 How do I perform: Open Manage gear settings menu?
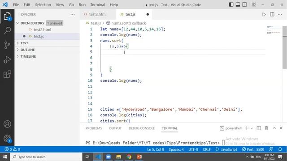(x=7, y=139)
